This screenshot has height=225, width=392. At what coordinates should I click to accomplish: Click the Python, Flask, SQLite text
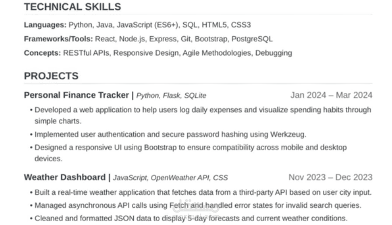coord(171,95)
